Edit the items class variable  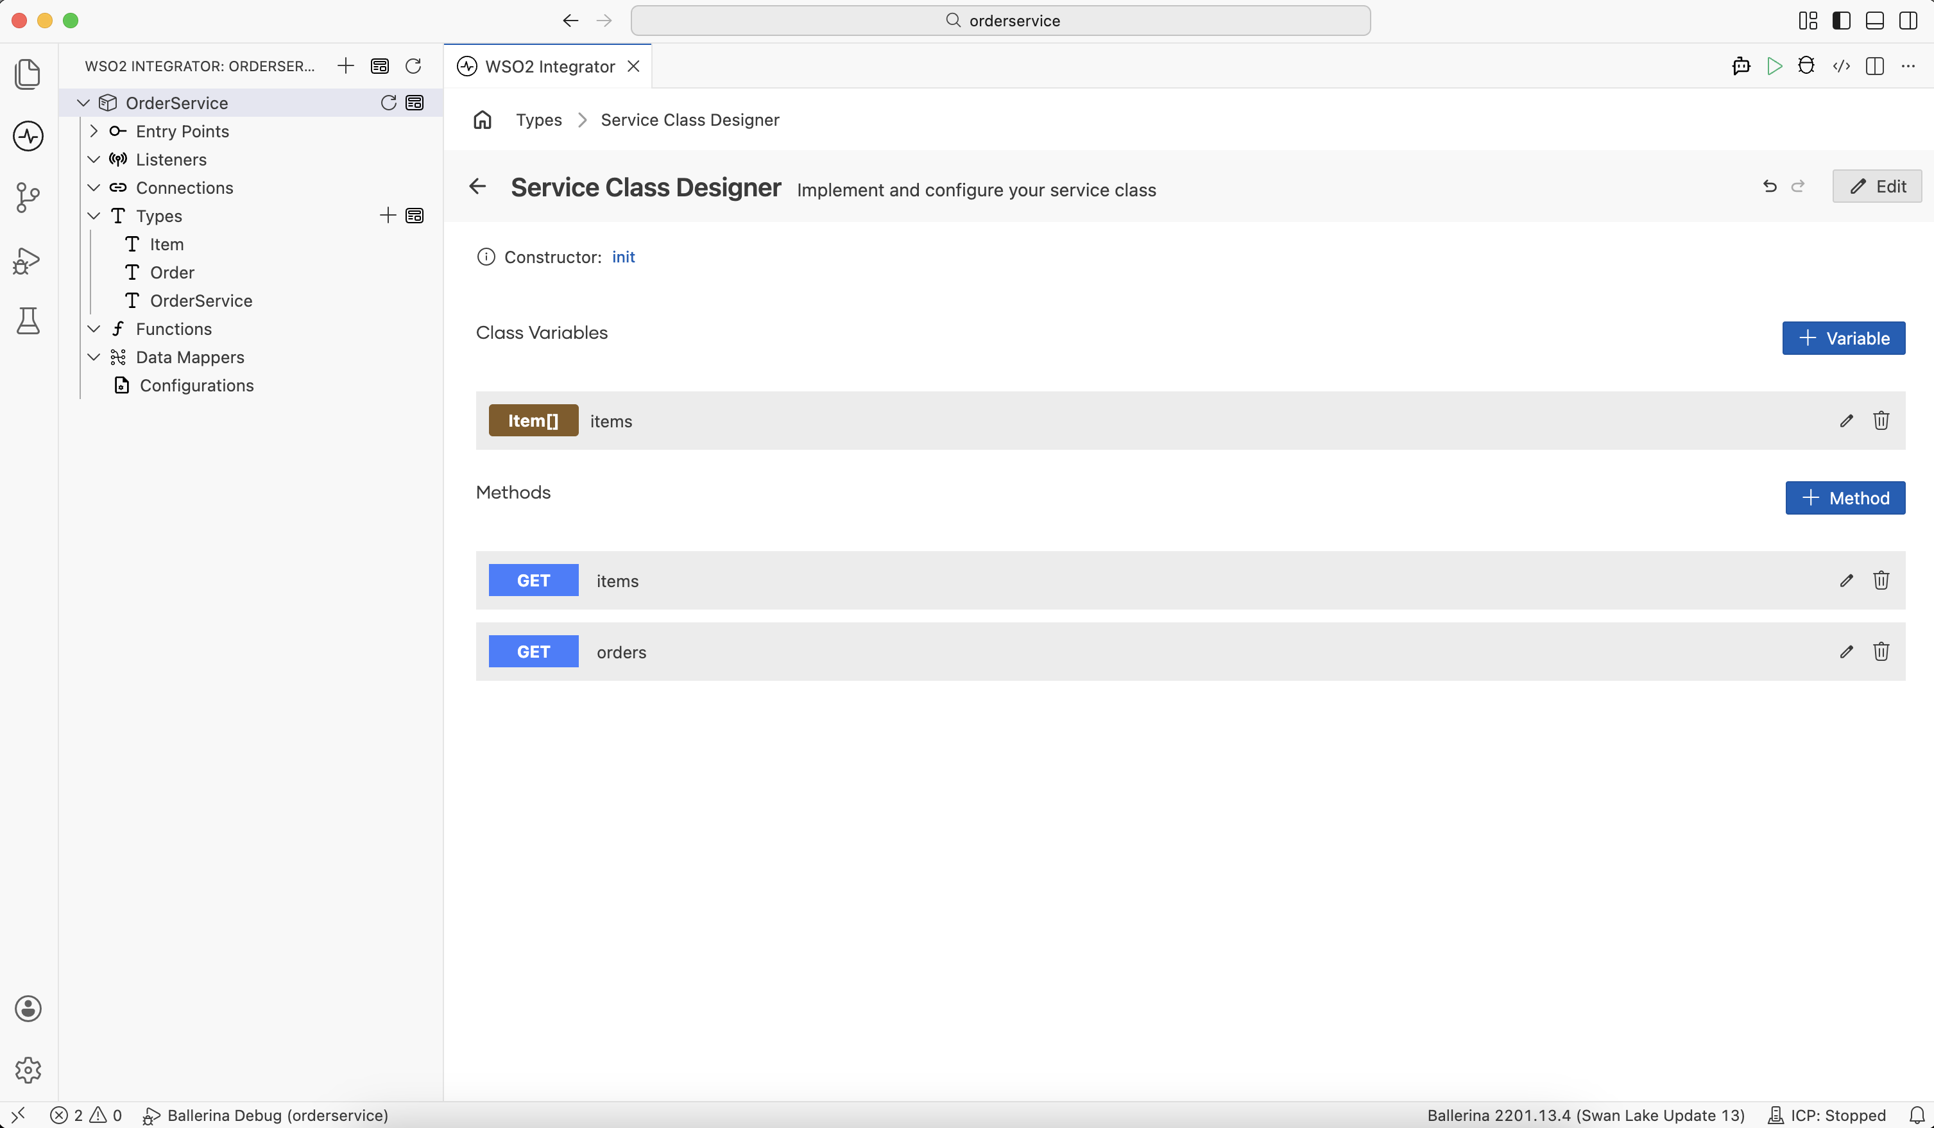1847,420
